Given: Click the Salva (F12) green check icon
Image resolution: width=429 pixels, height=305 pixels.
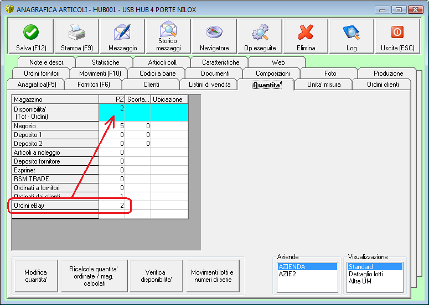Looking at the screenshot, I should [x=31, y=32].
